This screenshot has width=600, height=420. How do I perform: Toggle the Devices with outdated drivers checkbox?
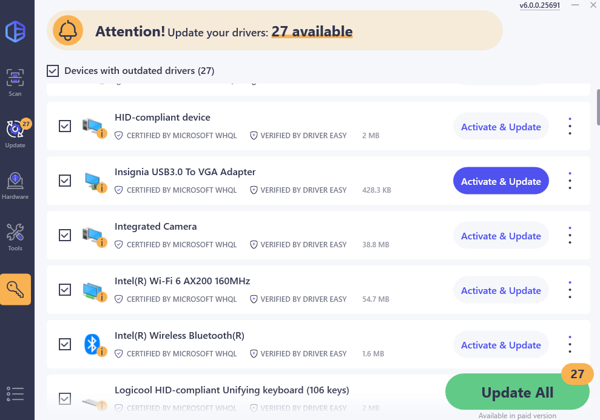[53, 71]
